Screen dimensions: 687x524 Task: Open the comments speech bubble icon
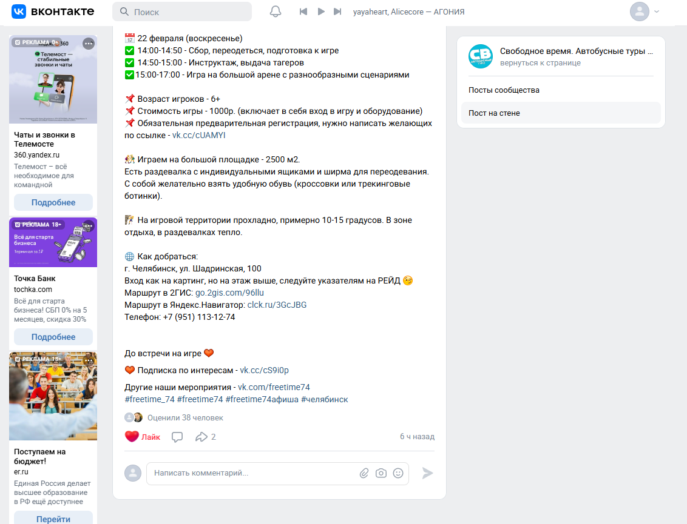click(x=177, y=437)
